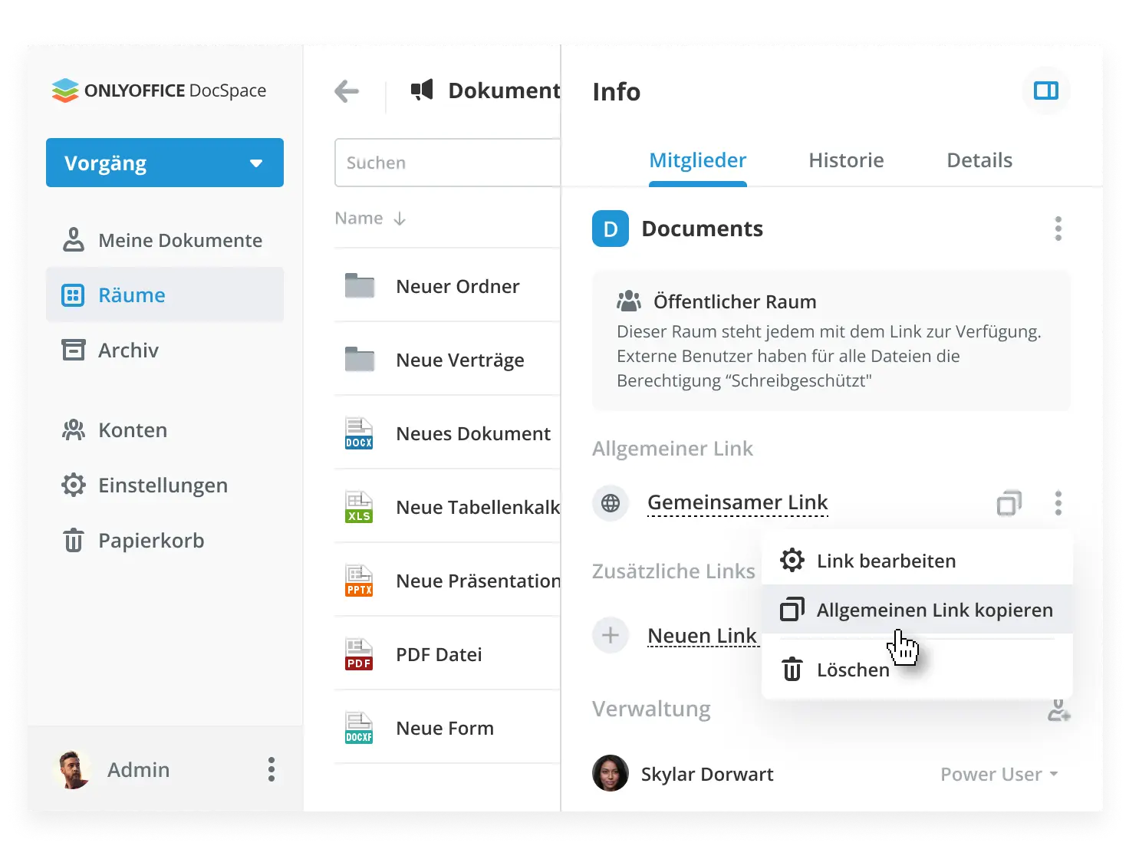Toggle the panel layout icon in Info header

click(1045, 91)
